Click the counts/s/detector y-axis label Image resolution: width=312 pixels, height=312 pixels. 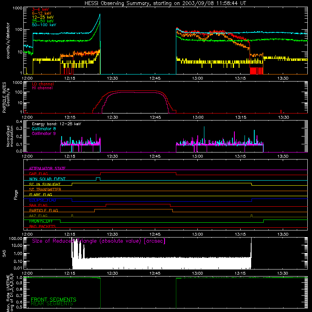point(8,41)
